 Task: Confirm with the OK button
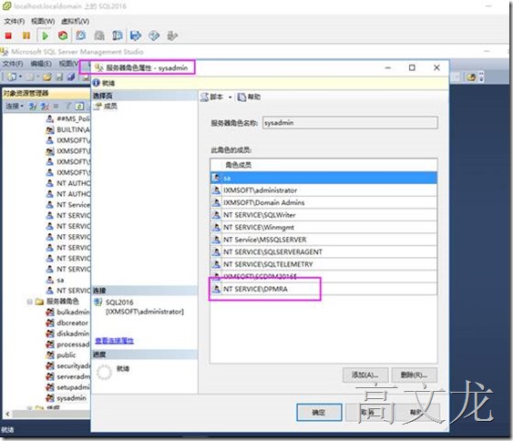(319, 412)
